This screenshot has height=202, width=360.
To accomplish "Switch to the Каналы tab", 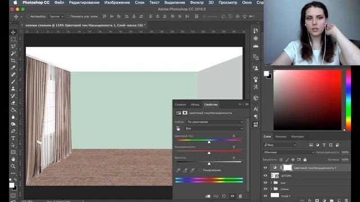I will [281, 136].
